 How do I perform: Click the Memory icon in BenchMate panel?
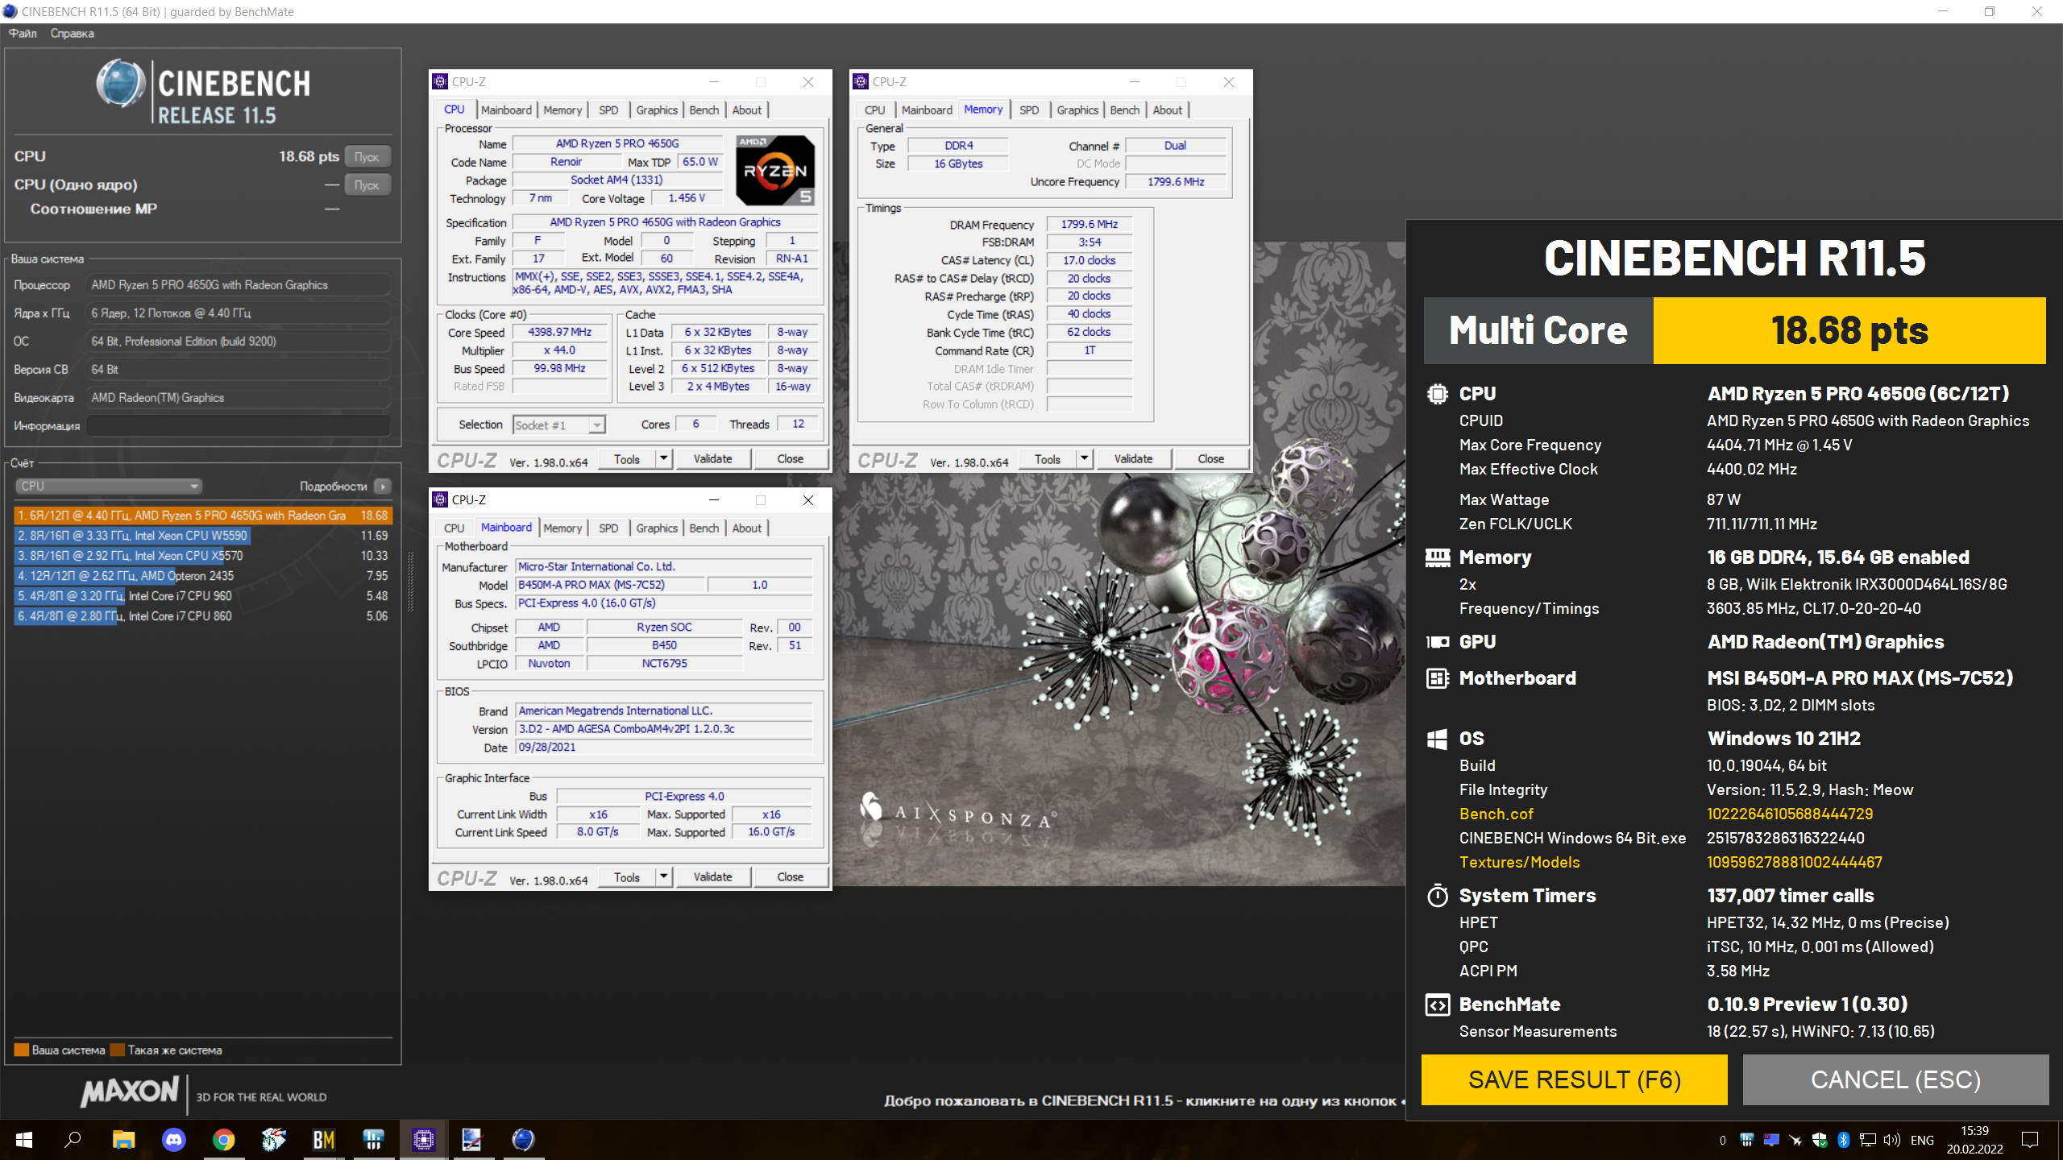coord(1437,557)
